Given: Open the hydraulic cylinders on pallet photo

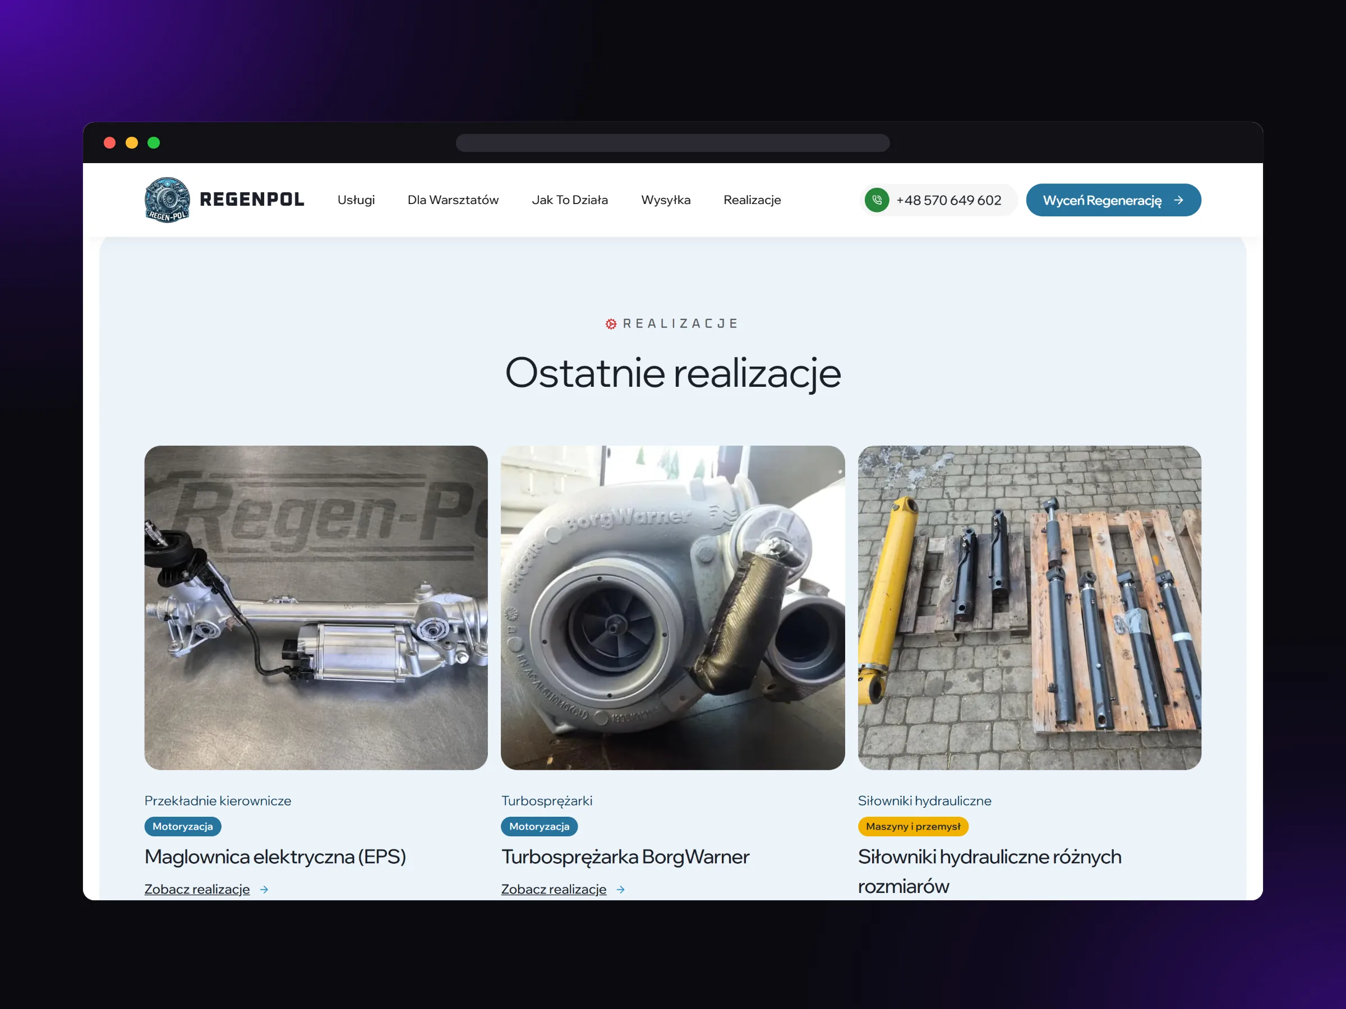Looking at the screenshot, I should coord(1029,608).
